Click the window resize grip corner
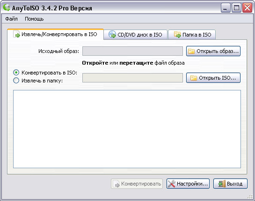The width and height of the screenshot is (255, 201). pos(250,196)
